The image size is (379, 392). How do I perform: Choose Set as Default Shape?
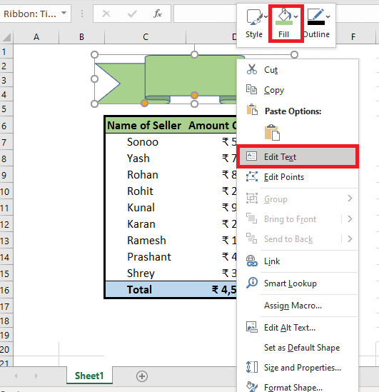point(298,348)
